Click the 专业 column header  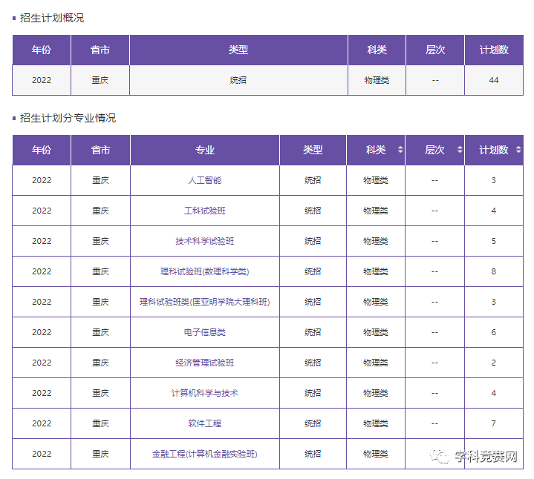pos(205,150)
